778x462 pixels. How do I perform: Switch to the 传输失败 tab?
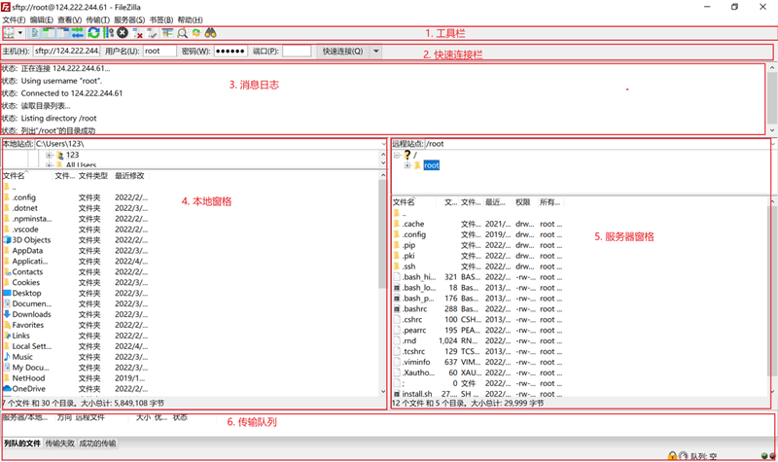click(x=59, y=444)
